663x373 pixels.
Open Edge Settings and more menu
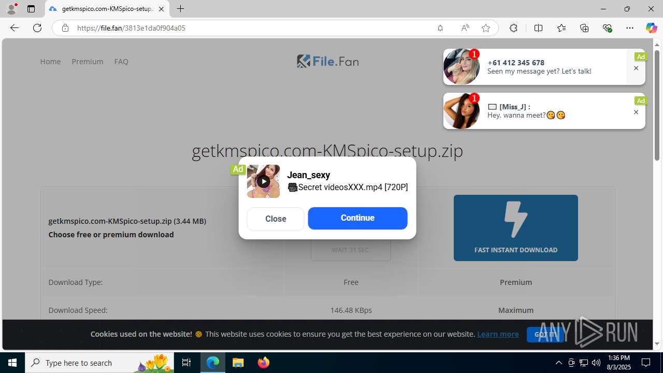click(x=630, y=28)
